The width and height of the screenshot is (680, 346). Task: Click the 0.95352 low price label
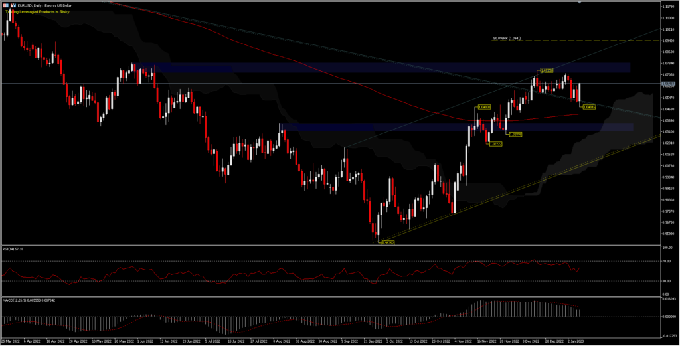(387, 242)
